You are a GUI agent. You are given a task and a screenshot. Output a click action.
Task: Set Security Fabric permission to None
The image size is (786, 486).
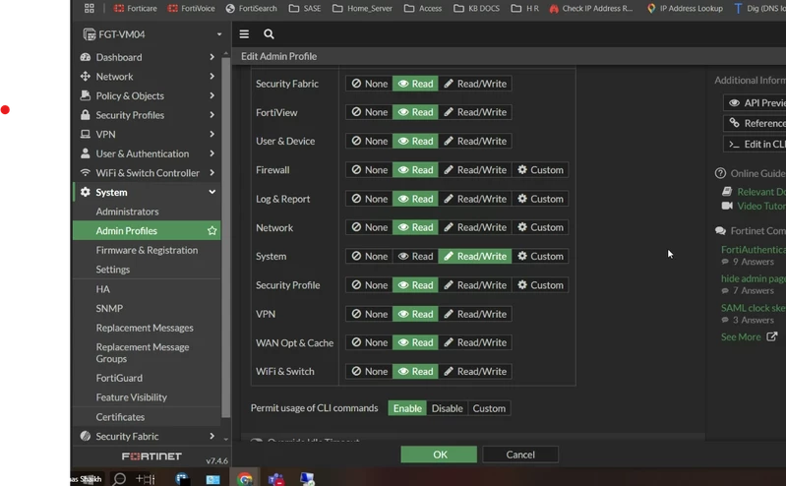(x=370, y=84)
